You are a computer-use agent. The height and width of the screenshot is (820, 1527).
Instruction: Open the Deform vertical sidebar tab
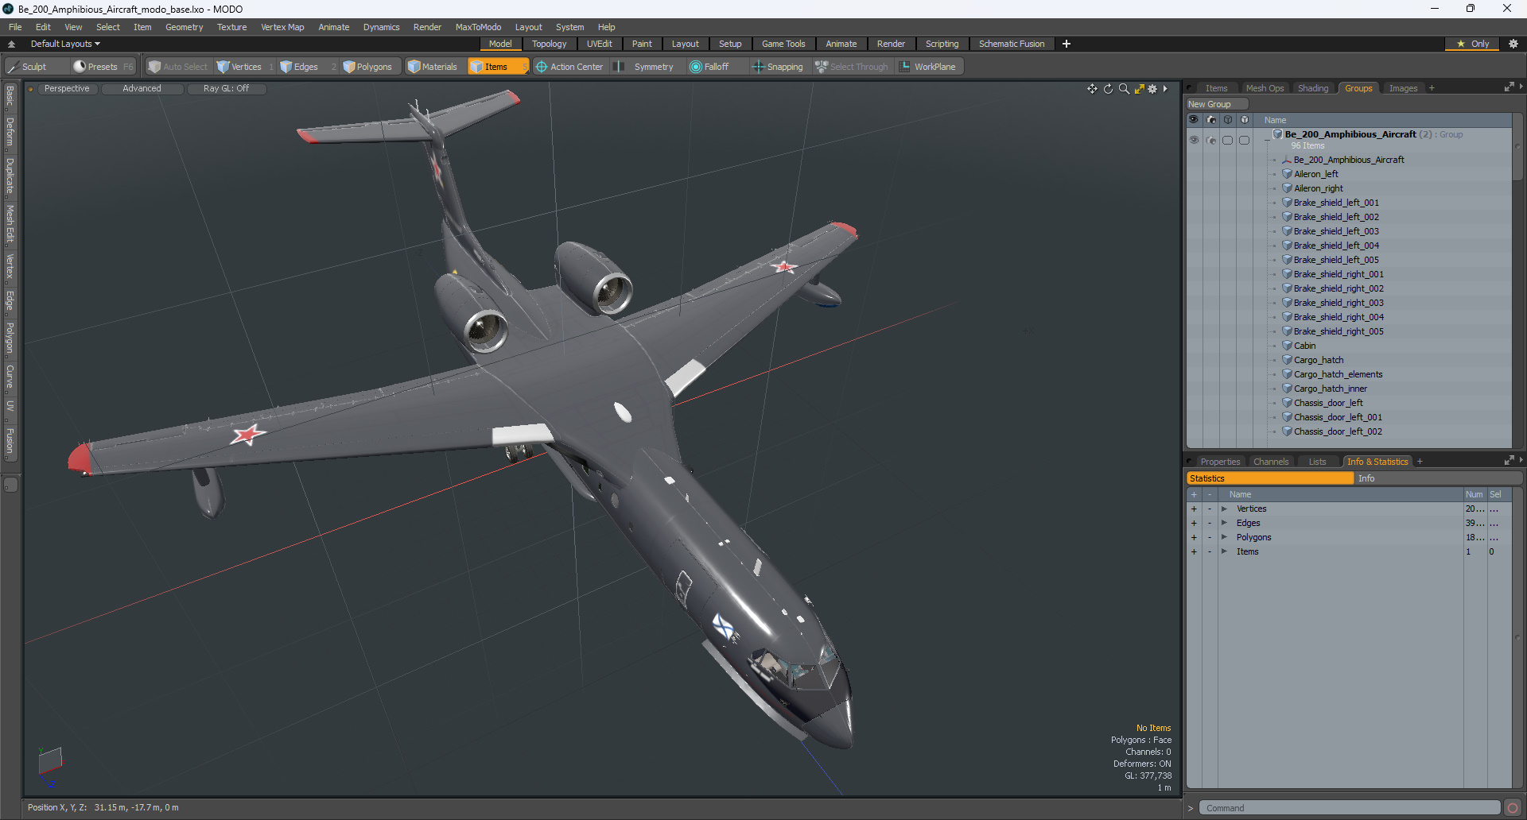pos(10,132)
